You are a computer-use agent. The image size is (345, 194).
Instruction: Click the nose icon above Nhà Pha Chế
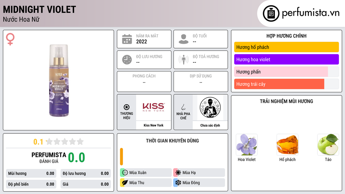(x=183, y=107)
